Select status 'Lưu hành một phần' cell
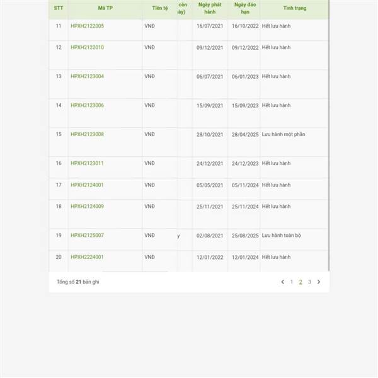Screen dimensions: 378x378 (x=283, y=134)
